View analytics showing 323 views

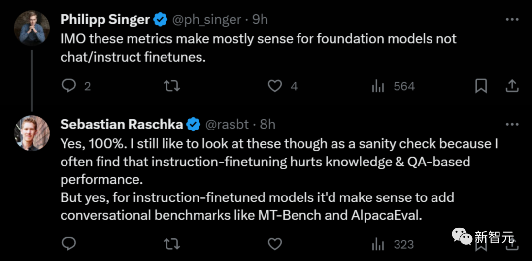tap(378, 244)
